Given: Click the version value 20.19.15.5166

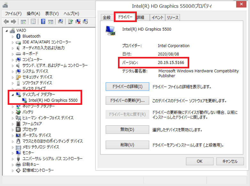Looking at the screenshot, I should tap(171, 62).
